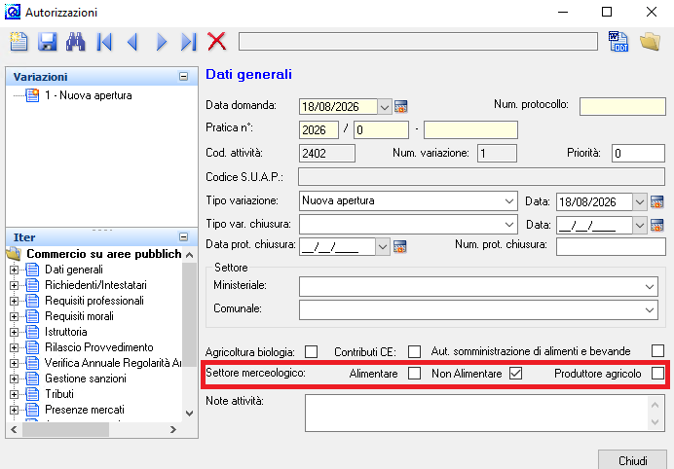Screen dimensions: 674x469
Task: Uncheck the Non Alimentare checkbox
Action: [x=516, y=374]
